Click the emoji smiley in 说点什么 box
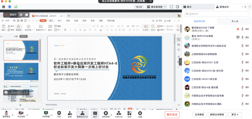The image size is (252, 119). tap(6, 93)
